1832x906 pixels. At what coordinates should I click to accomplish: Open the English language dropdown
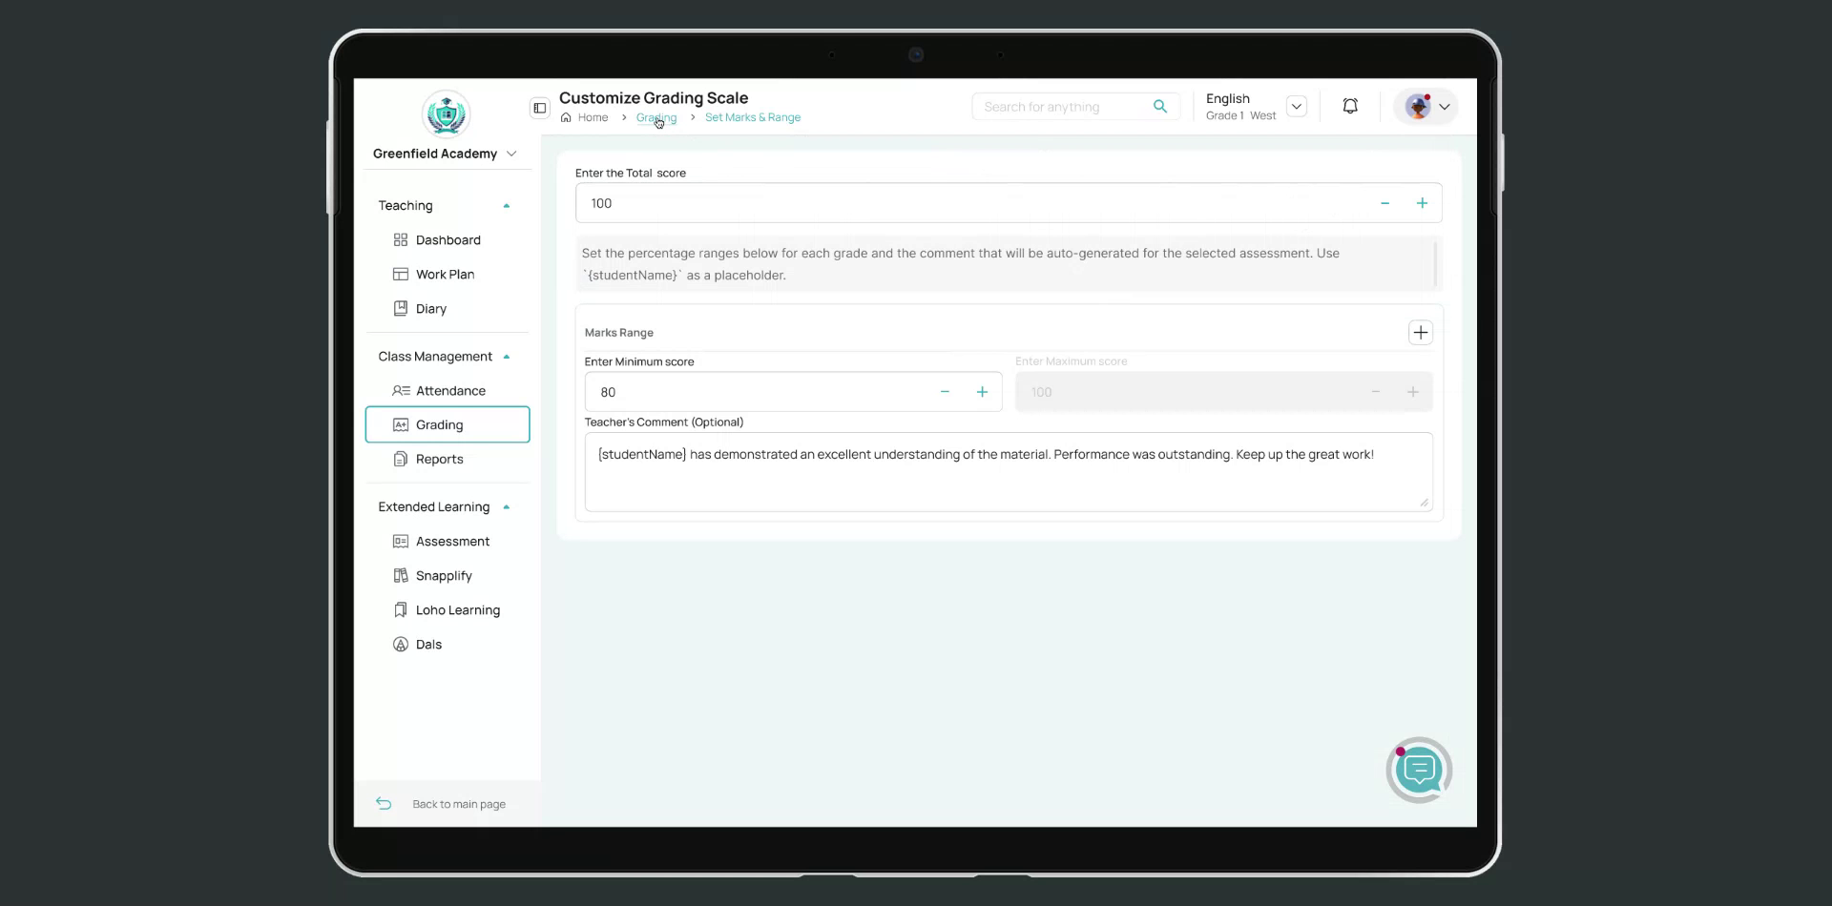(1297, 106)
